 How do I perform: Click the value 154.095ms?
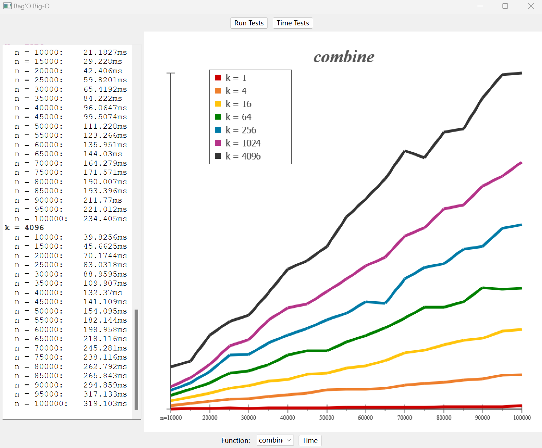click(105, 311)
